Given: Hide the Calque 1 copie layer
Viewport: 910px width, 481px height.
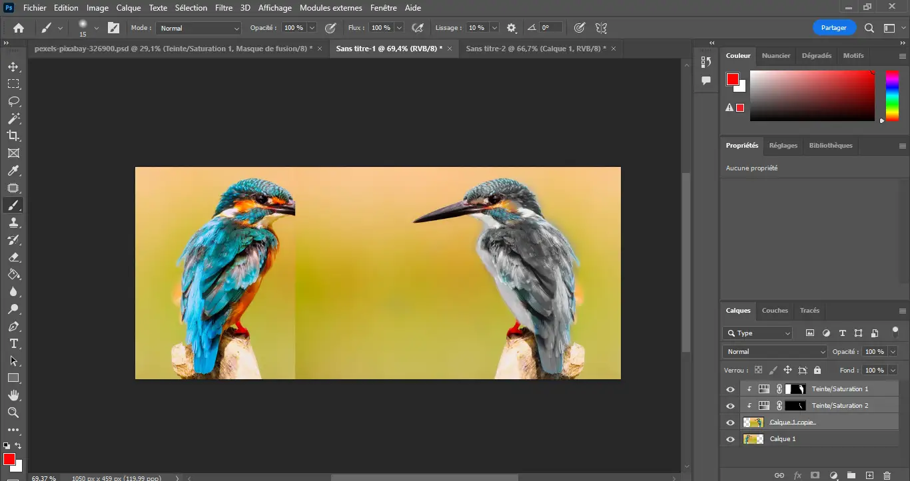Looking at the screenshot, I should [x=730, y=422].
